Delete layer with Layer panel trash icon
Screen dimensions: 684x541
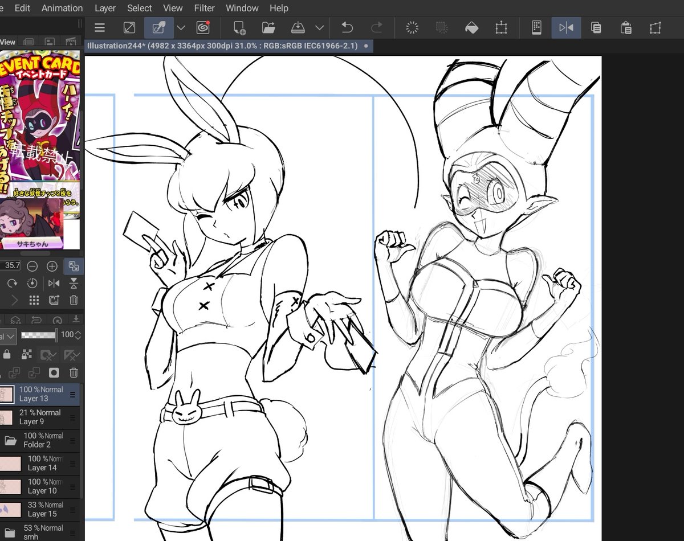(74, 373)
